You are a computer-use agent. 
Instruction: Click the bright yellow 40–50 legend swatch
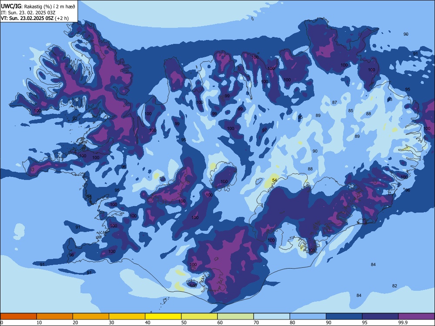coord(163,316)
